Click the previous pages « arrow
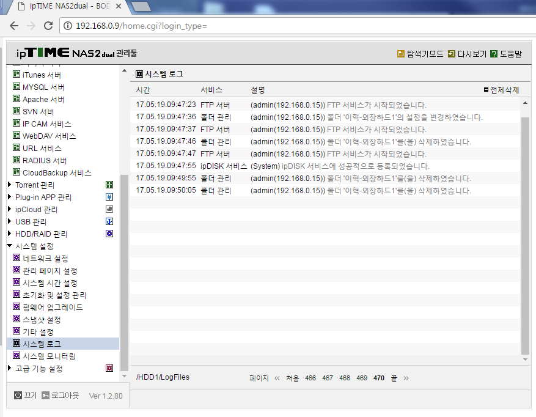The width and height of the screenshot is (536, 417). pos(277,378)
